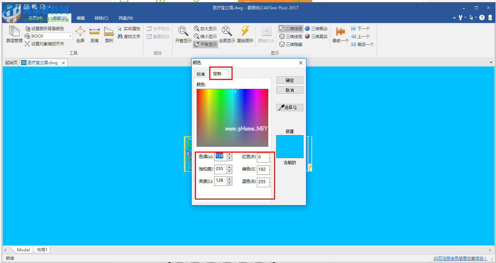496x263 pixels.
Task: Click the 红色(R) red value field
Action: pos(263,157)
